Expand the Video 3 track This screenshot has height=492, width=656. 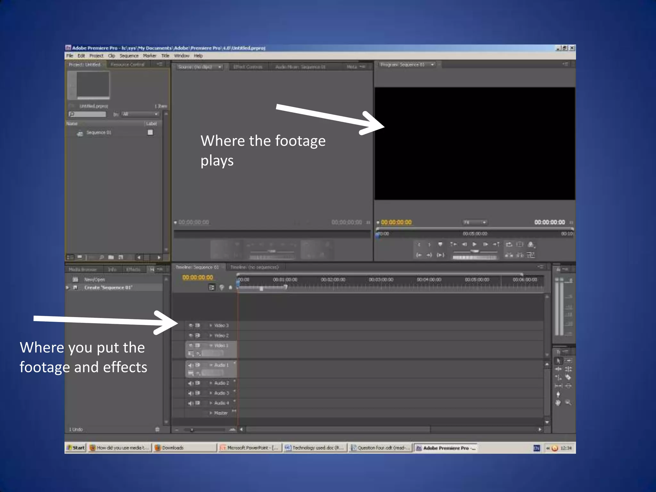pos(211,325)
